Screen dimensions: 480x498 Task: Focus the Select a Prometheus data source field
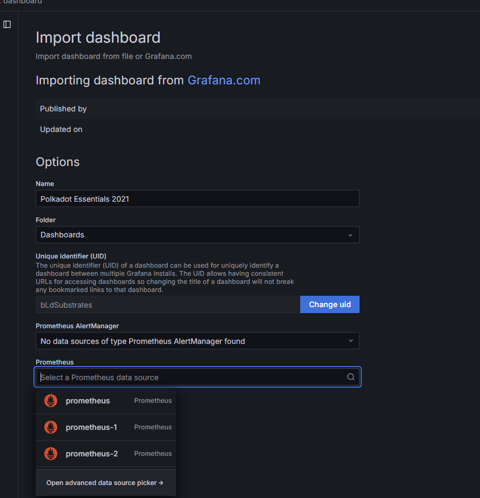coord(198,377)
